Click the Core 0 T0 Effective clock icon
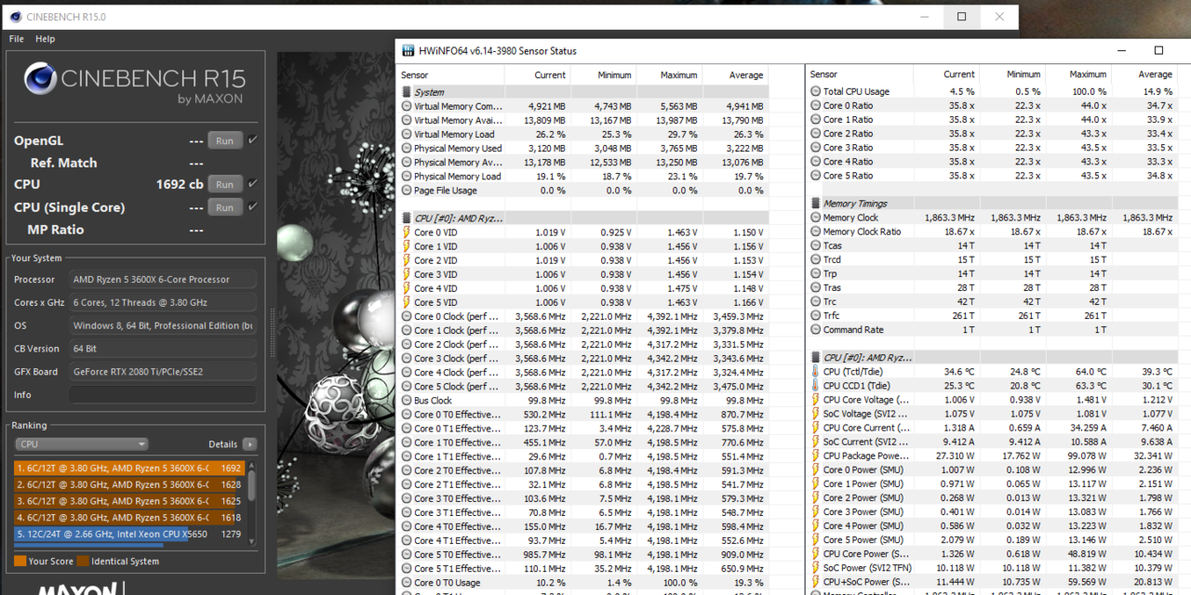The height and width of the screenshot is (595, 1191). [406, 415]
